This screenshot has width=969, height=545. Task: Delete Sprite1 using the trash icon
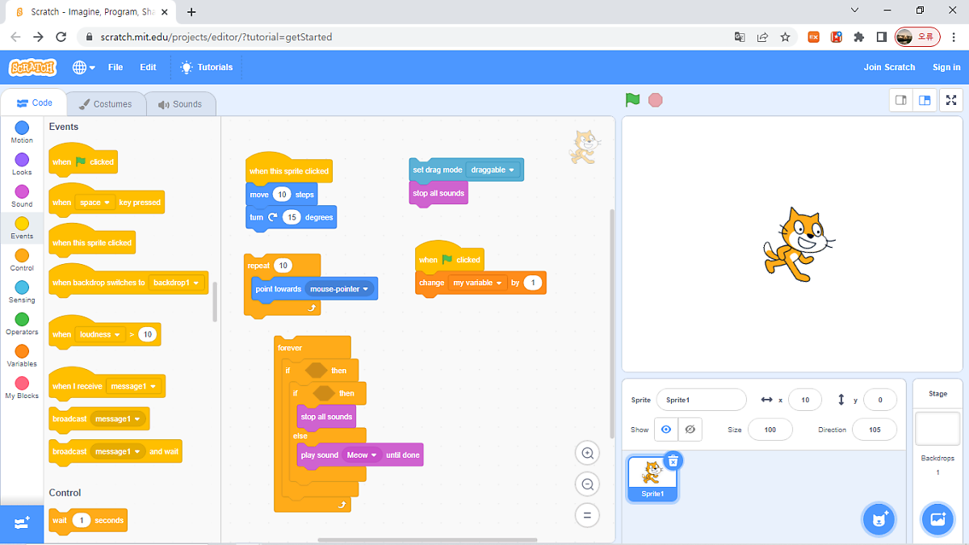(x=673, y=460)
